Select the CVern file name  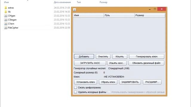pyautogui.click(x=11, y=24)
